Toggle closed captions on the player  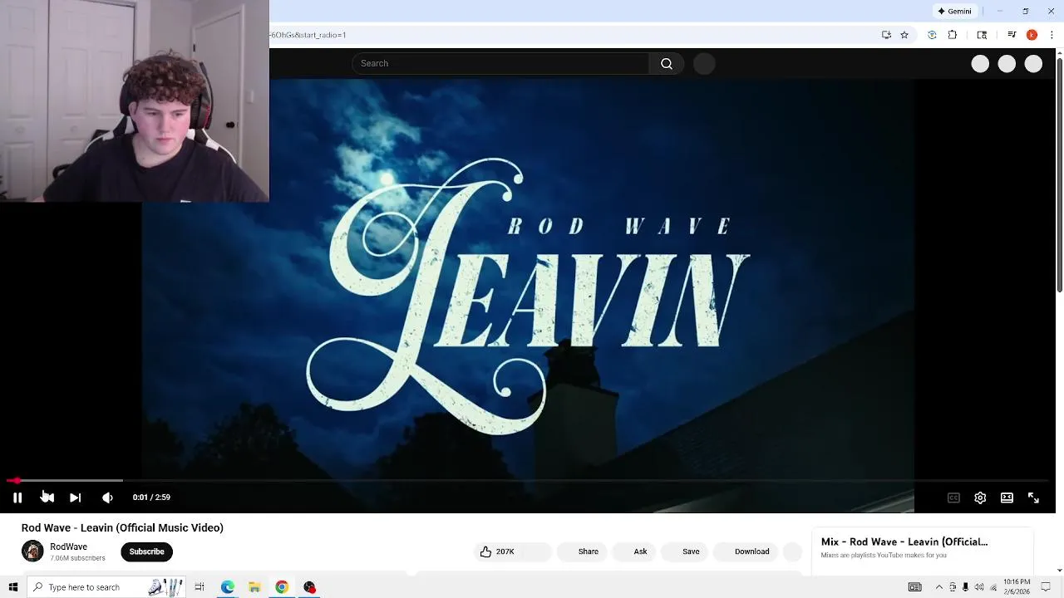[x=953, y=498]
